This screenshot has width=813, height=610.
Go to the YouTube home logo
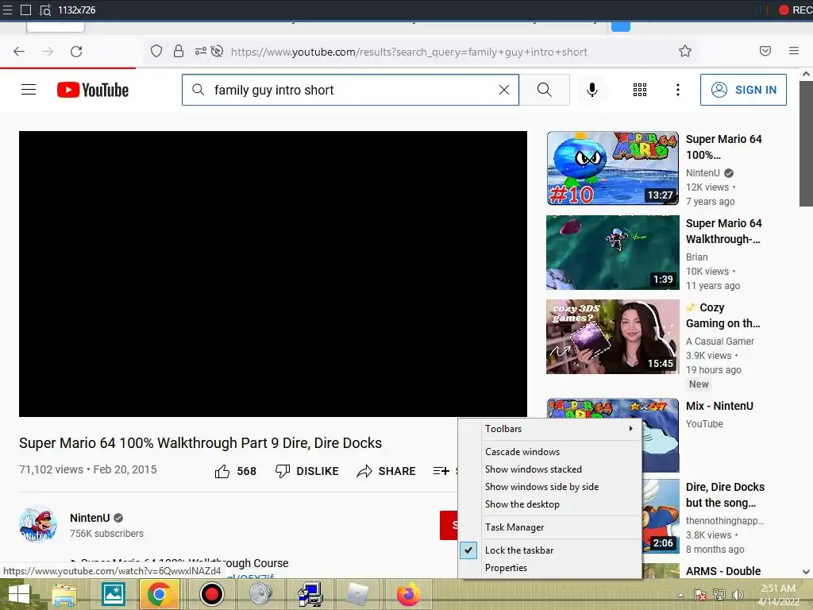pyautogui.click(x=93, y=90)
